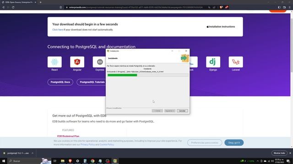Open the Cookie Policy link
This screenshot has width=293, height=164.
(x=107, y=144)
